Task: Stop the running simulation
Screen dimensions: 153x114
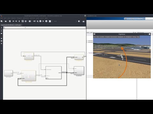Action: pos(46,21)
